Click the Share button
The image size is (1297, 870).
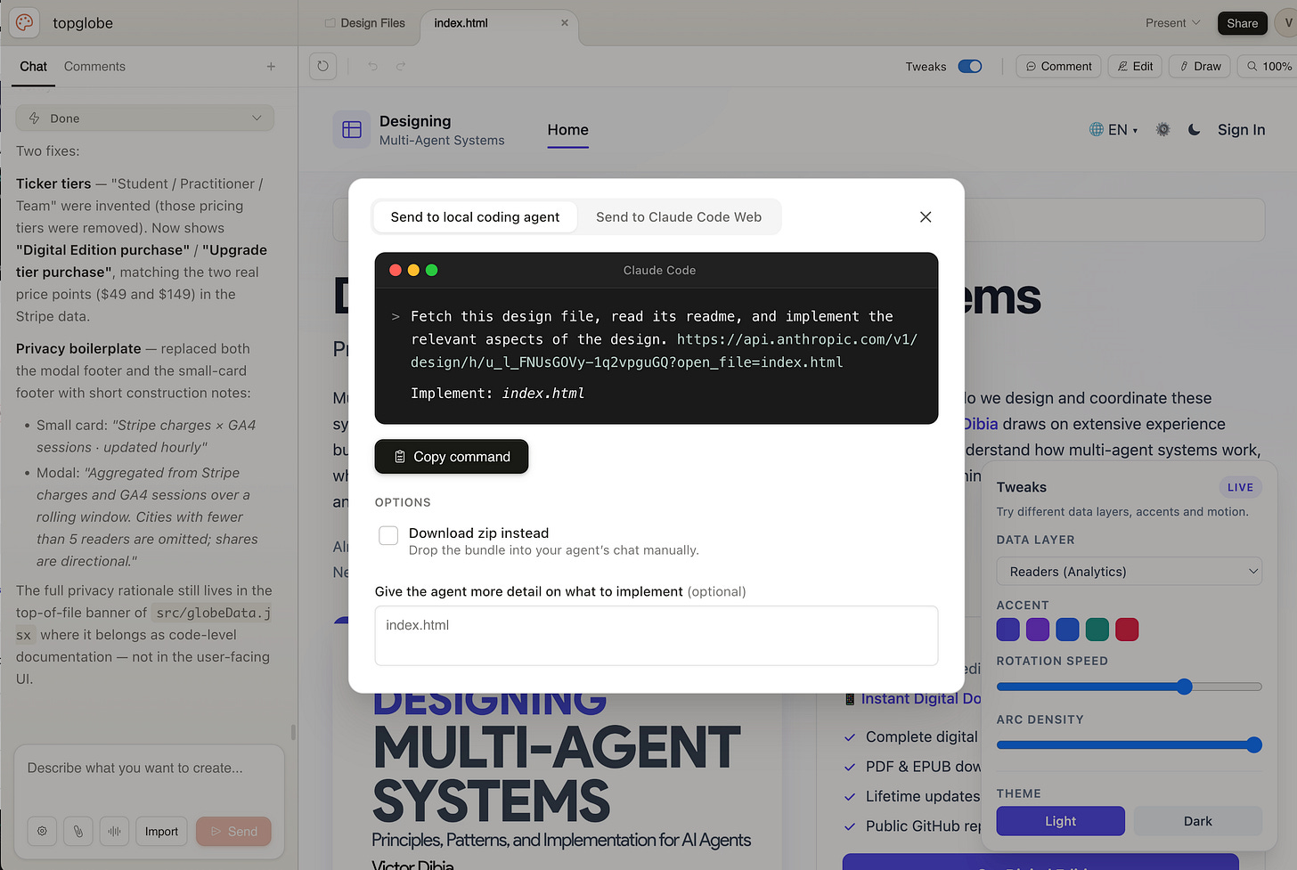coord(1242,23)
